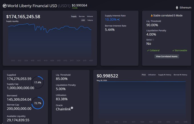
Task: Click the price history chart area
Action: pyautogui.click(x=142, y=101)
